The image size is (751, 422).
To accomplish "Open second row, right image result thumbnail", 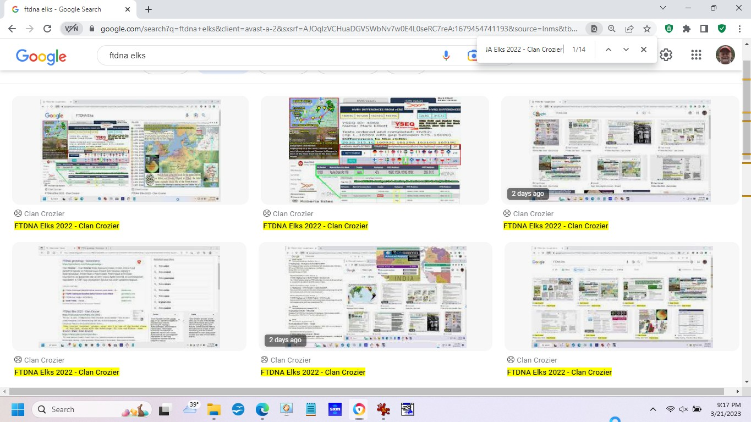I will tap(622, 297).
